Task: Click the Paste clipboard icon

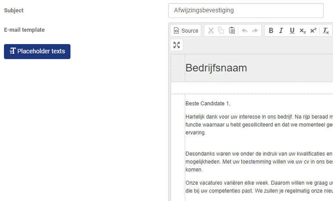Action: pyautogui.click(x=232, y=30)
